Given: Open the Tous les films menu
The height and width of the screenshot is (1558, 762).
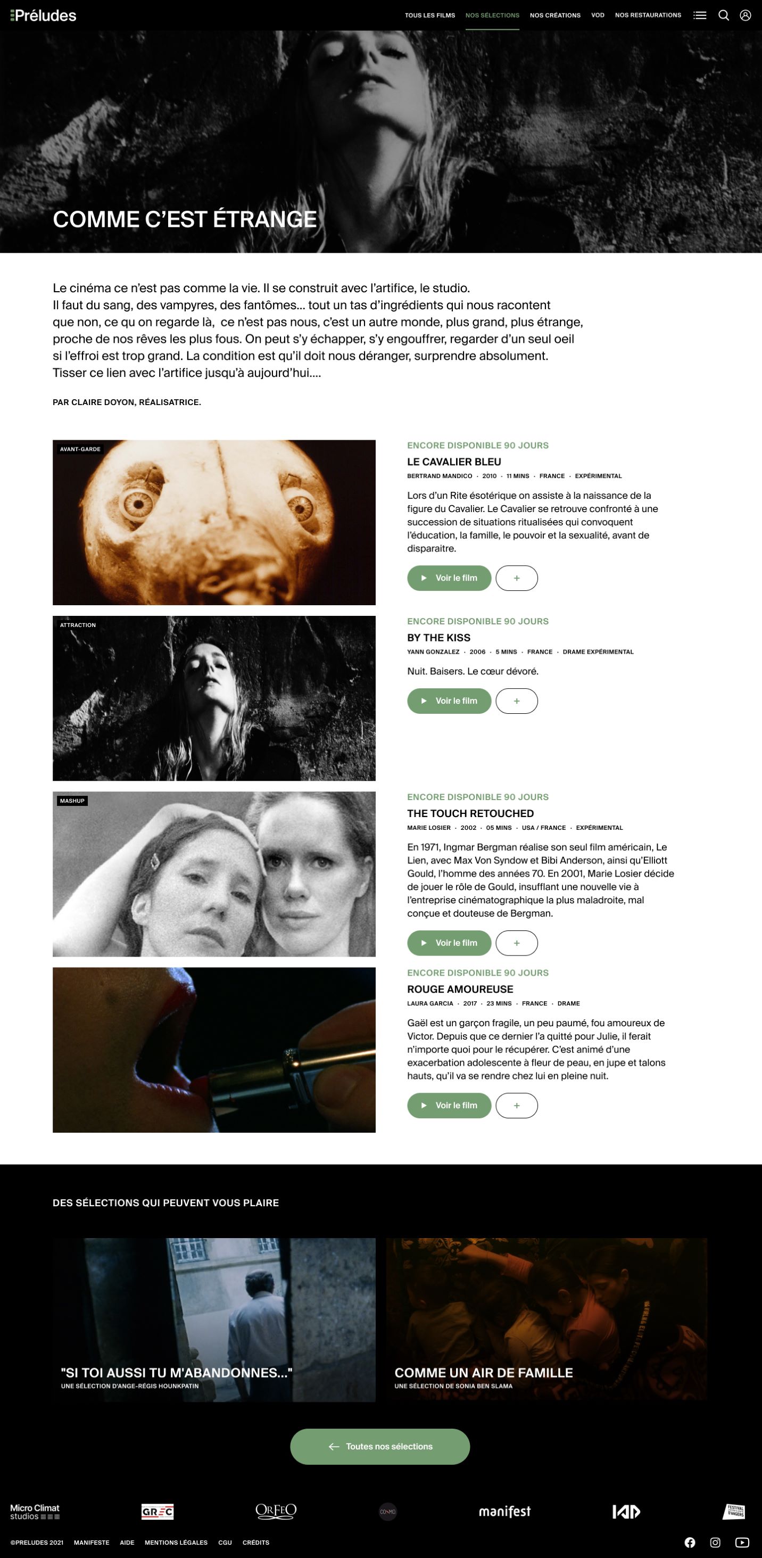Looking at the screenshot, I should click(430, 15).
